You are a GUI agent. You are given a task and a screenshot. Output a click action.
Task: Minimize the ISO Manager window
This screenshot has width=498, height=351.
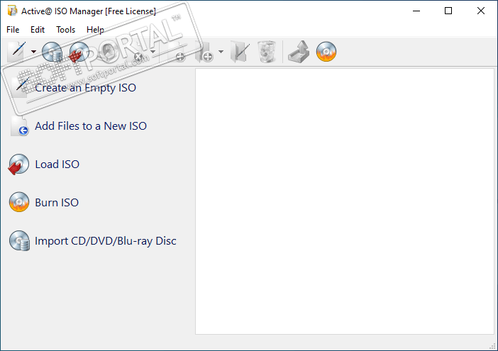point(416,11)
